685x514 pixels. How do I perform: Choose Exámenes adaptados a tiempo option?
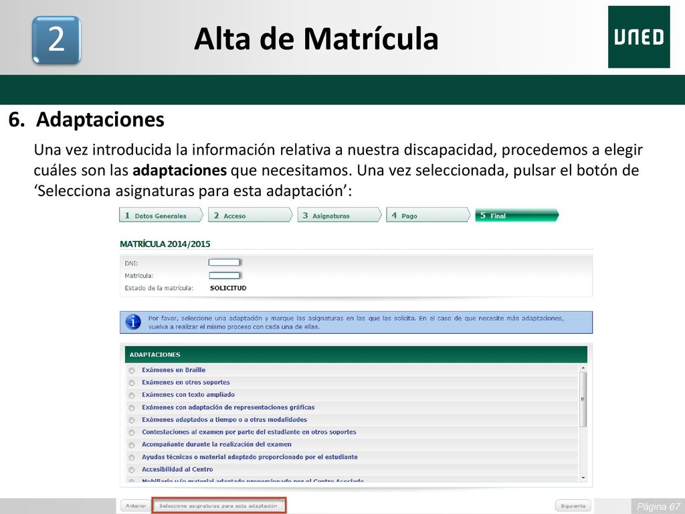[132, 420]
